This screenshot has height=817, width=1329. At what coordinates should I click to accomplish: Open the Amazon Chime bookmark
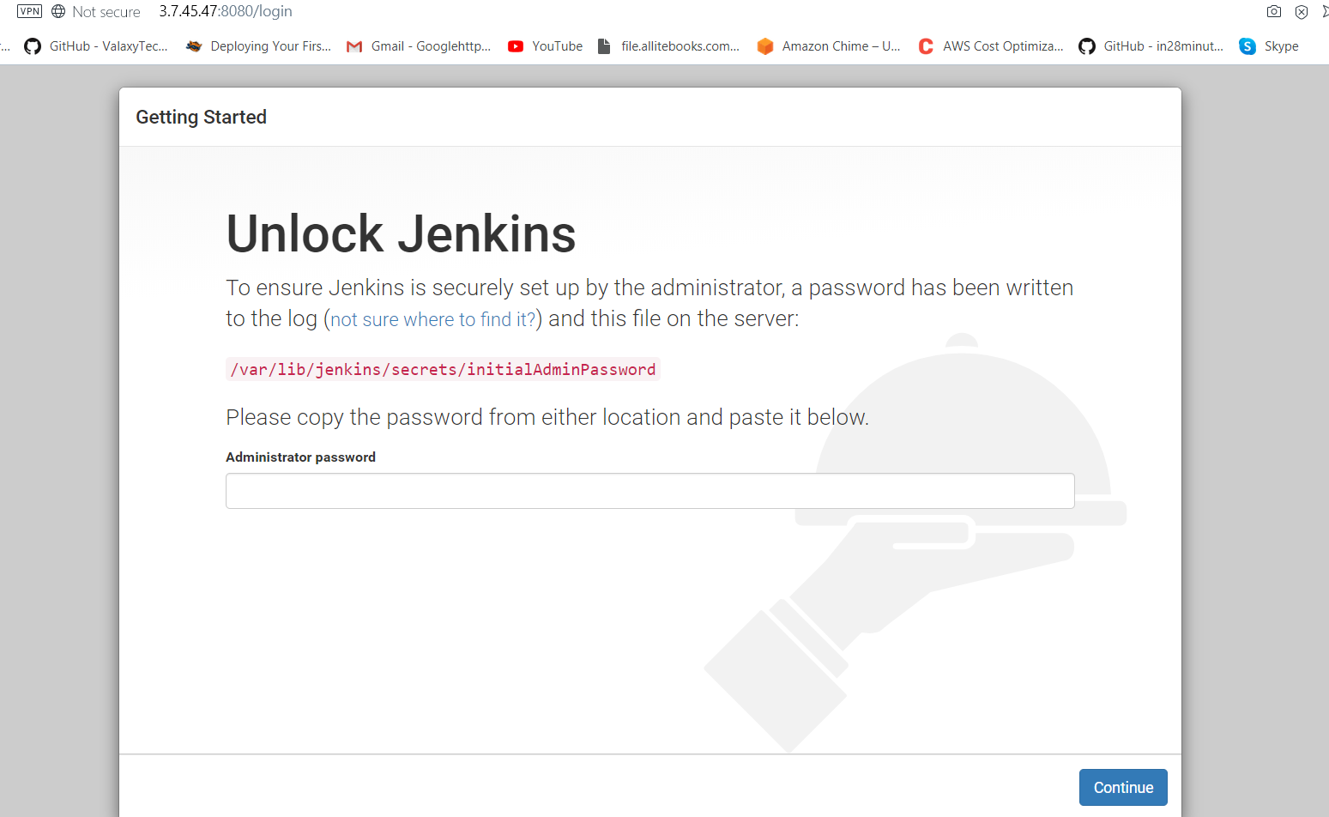tap(829, 46)
